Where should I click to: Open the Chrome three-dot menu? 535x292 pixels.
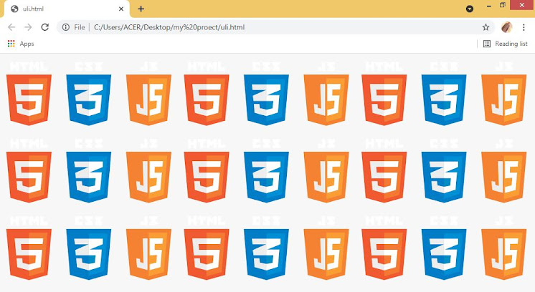pyautogui.click(x=524, y=27)
